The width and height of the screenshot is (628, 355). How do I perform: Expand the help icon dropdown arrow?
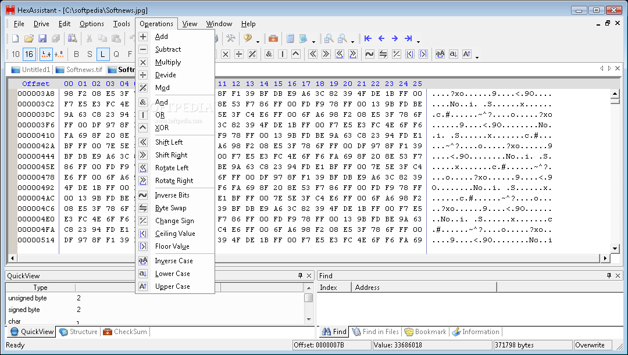[258, 41]
